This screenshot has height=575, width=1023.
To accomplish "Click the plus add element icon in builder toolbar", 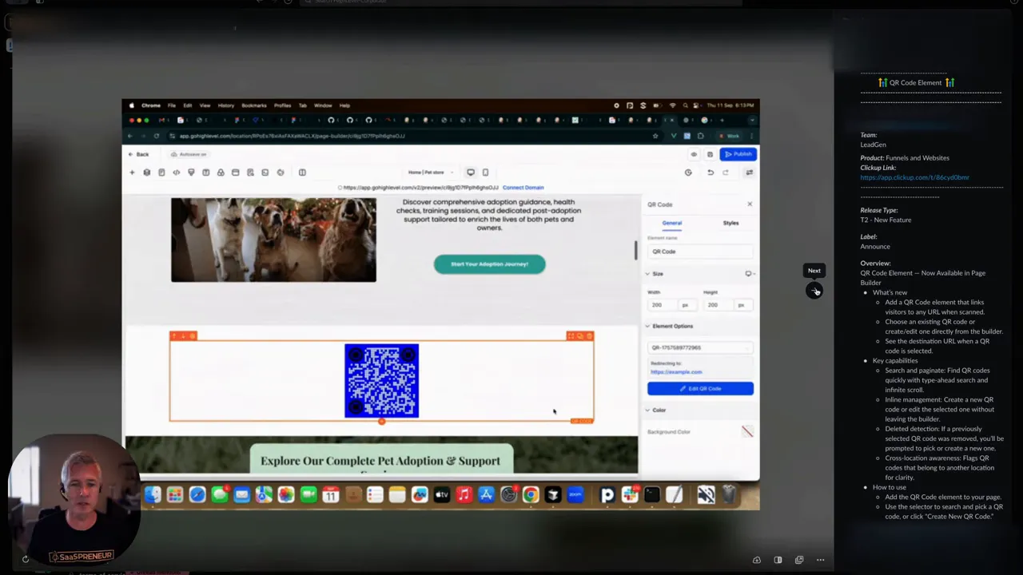I will pyautogui.click(x=132, y=172).
